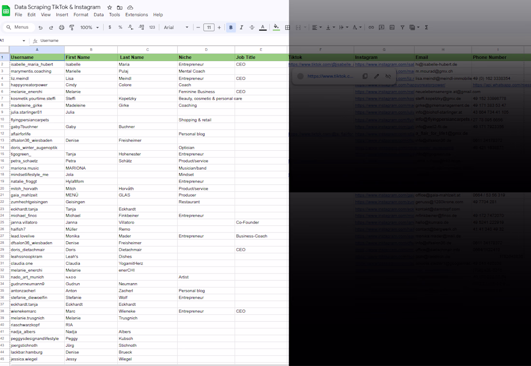Open the Name box dropdown arrow
Viewport: 531px width, 366px height.
click(24, 41)
